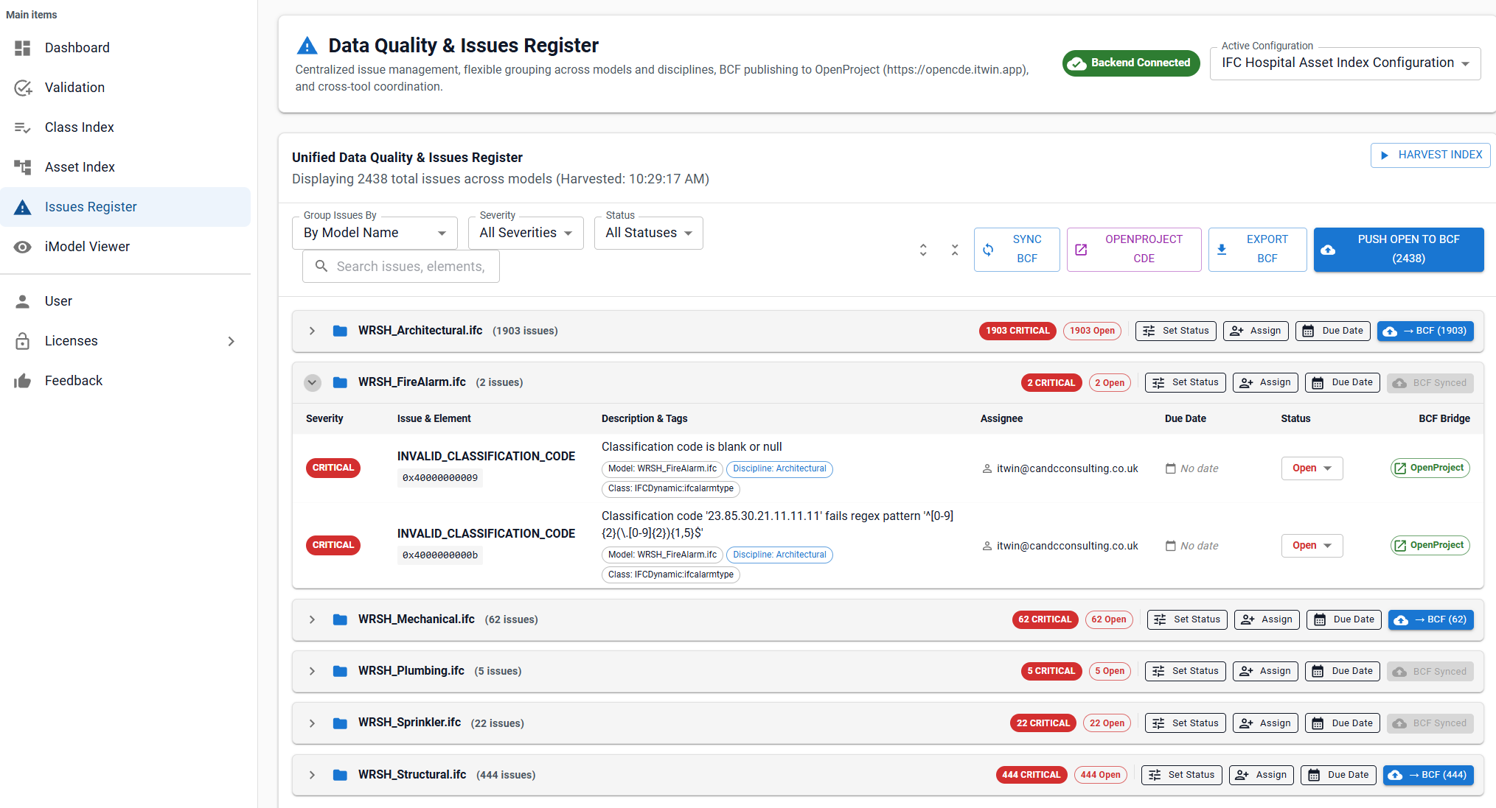Image resolution: width=1496 pixels, height=808 pixels.
Task: Click Assign for WRSH_Plumbing.ifc
Action: 1265,672
